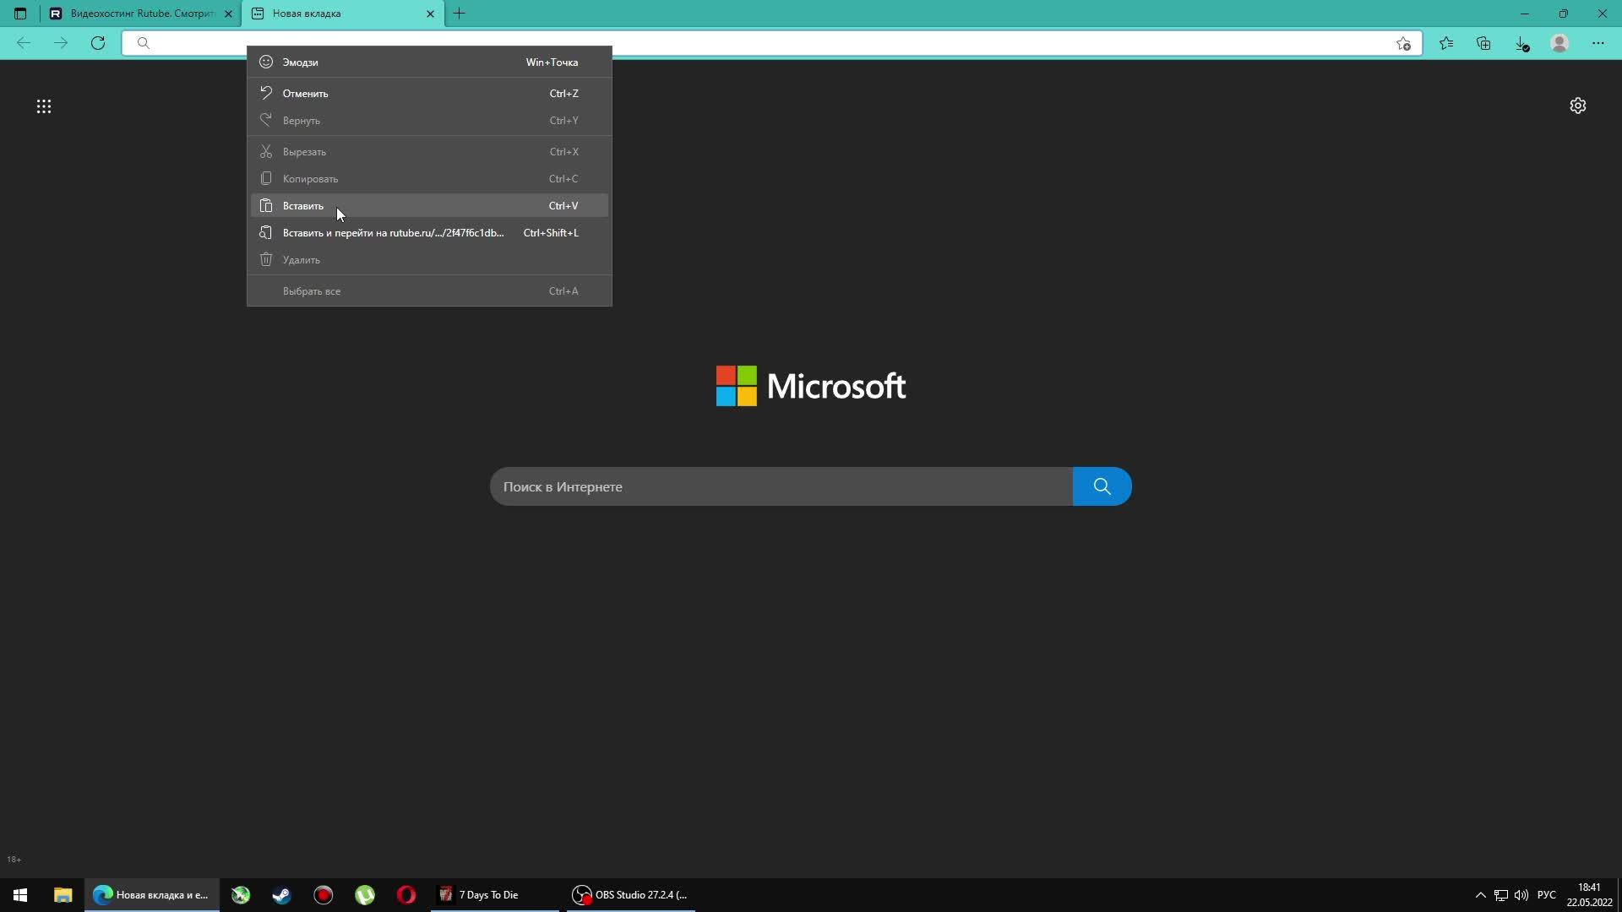Show hidden system tray icons chevron

click(x=1480, y=895)
